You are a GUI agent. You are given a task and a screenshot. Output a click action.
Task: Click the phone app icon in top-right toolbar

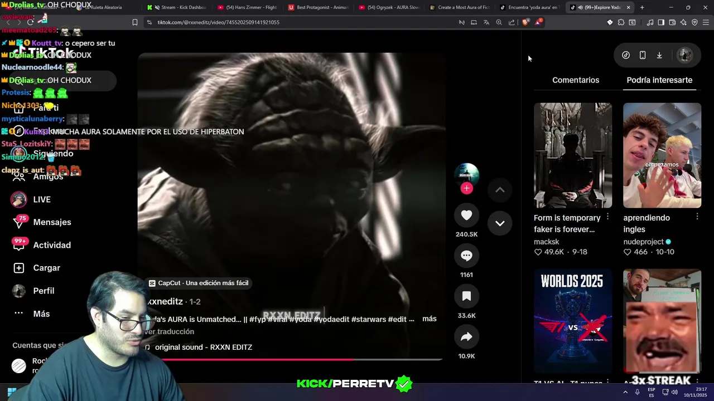(643, 55)
